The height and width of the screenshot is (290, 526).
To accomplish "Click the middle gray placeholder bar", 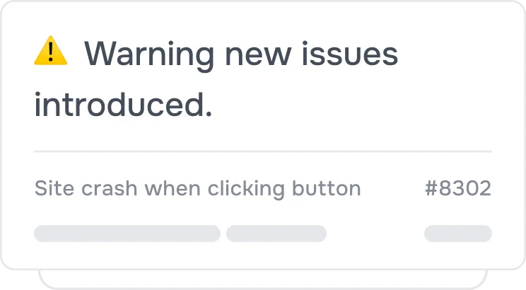I will click(276, 233).
